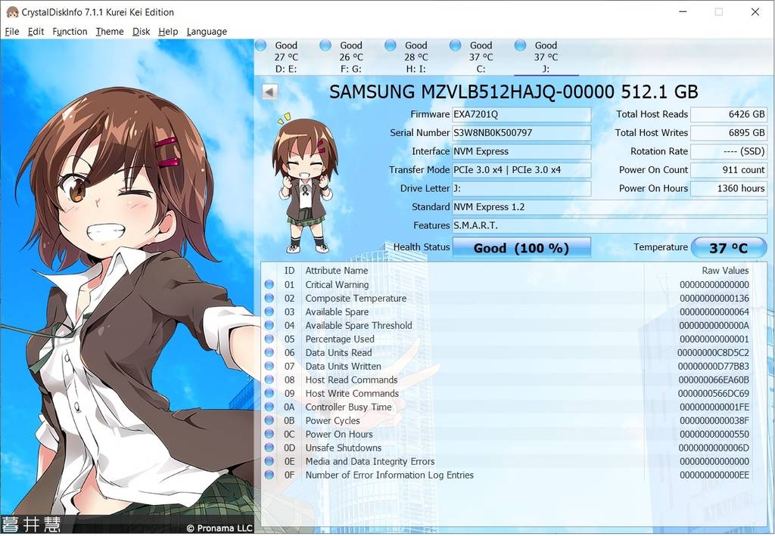Click the raw value of Media and Data Integrity Errors
Image resolution: width=775 pixels, height=536 pixels.
714,461
